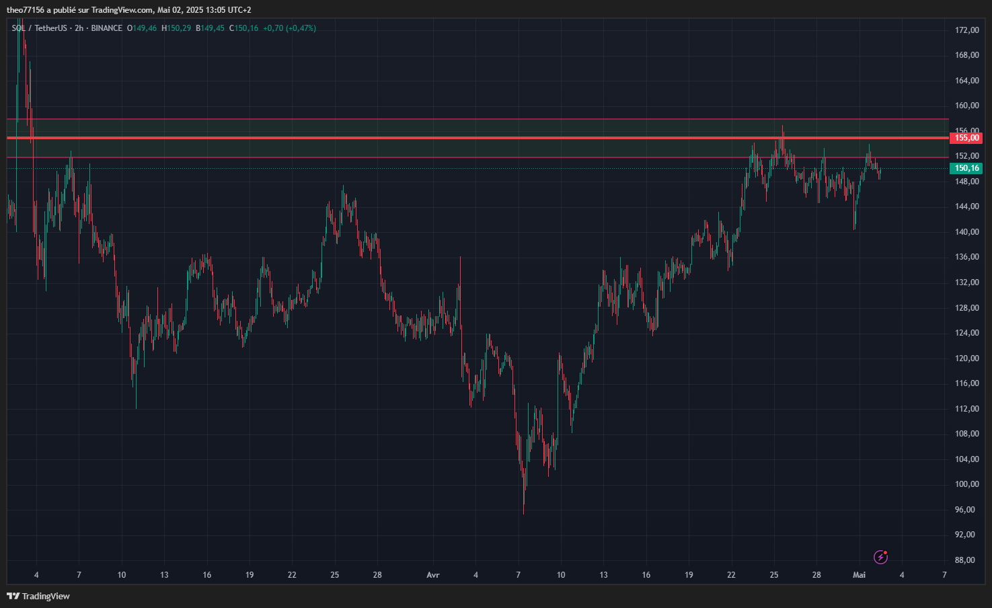Click the red 155,00 price label
Viewport: 992px width, 608px height.
click(x=966, y=138)
